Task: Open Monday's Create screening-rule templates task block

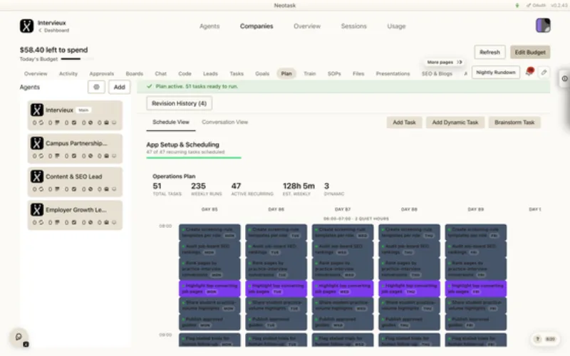Action: click(x=209, y=233)
